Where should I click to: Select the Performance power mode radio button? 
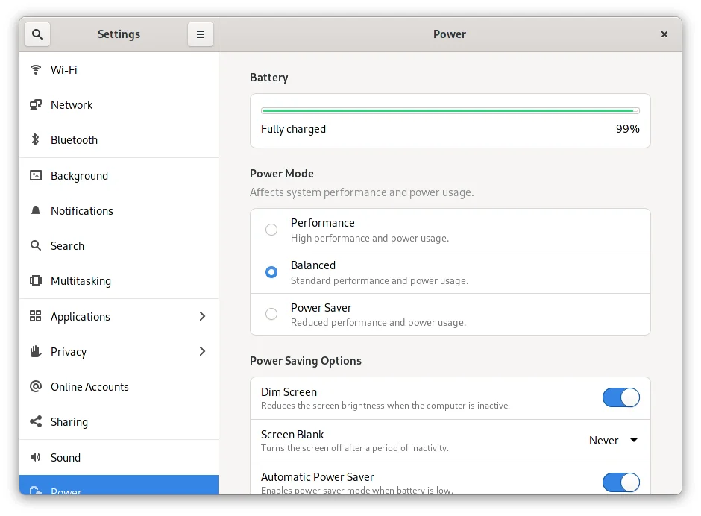pos(271,230)
